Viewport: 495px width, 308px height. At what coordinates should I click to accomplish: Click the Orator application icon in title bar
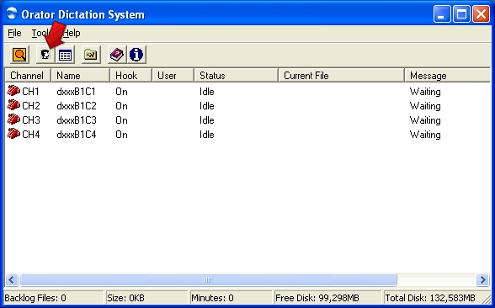coord(12,13)
